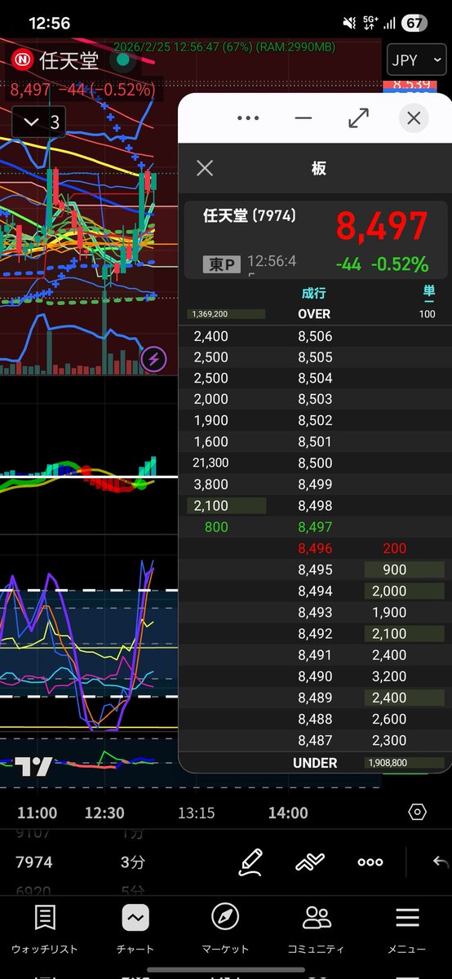Tap the 8,493 bid price
Viewport: 452px width, 979px height.
tap(315, 612)
